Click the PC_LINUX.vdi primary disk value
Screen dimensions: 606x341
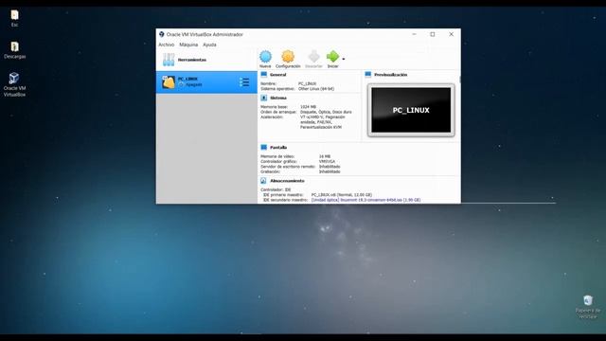pos(341,195)
